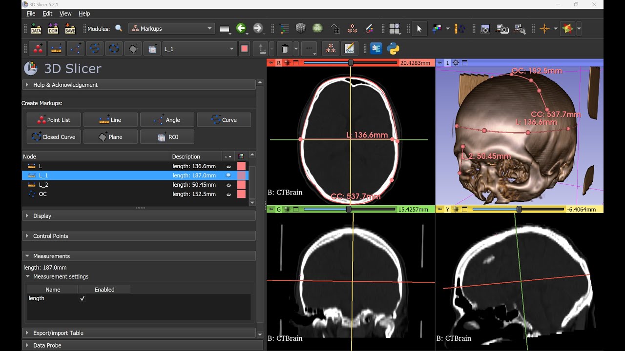Click the screenshot capture camera icon
The image size is (625, 351).
tap(485, 29)
